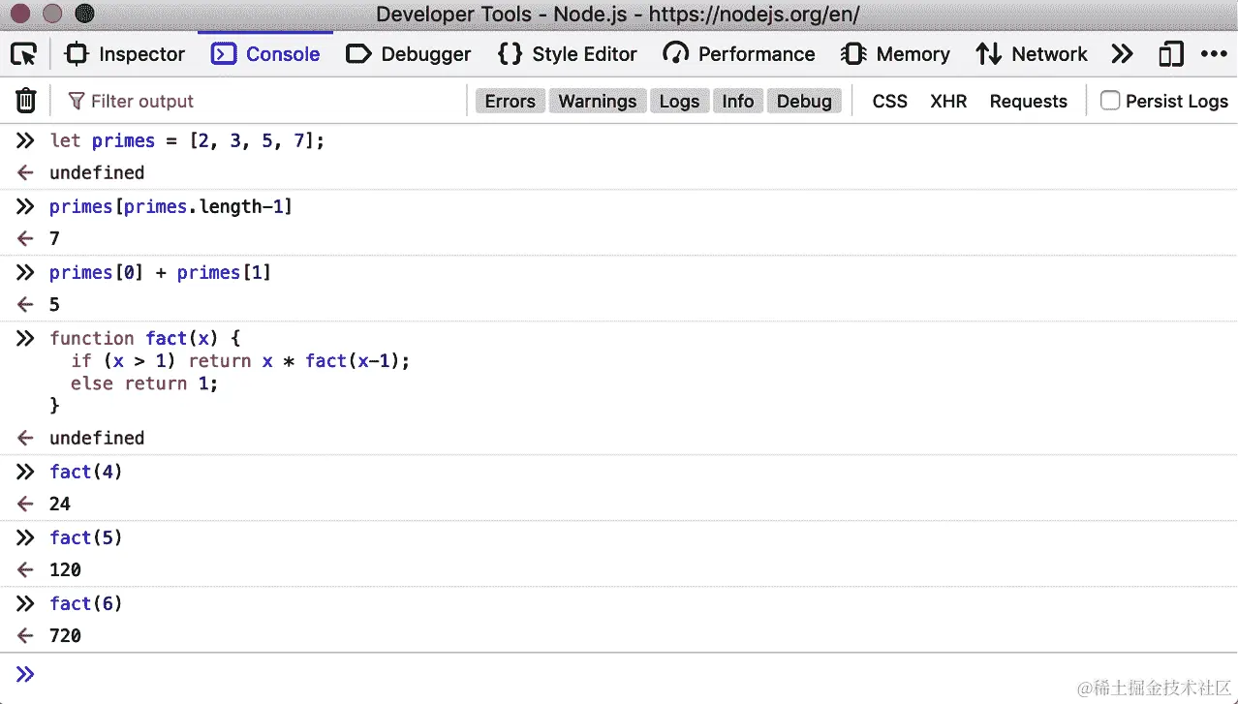This screenshot has width=1238, height=704.
Task: Click the 'function fact(x) {' line
Action: click(x=144, y=338)
